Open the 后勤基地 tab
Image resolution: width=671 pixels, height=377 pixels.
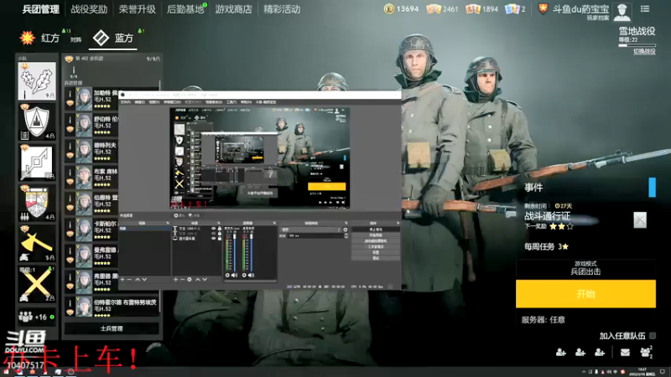point(185,9)
